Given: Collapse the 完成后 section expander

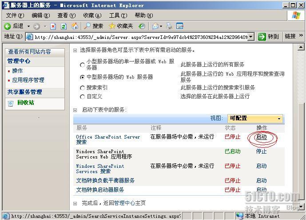Looking at the screenshot, I should point(75,204).
